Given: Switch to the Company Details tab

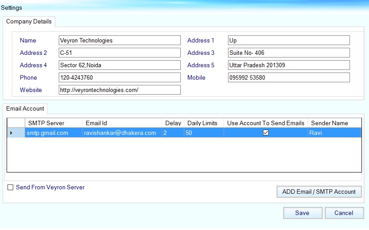Looking at the screenshot, I should click(x=29, y=22).
